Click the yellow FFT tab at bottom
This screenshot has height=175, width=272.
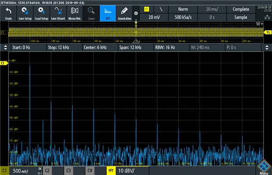[111, 171]
